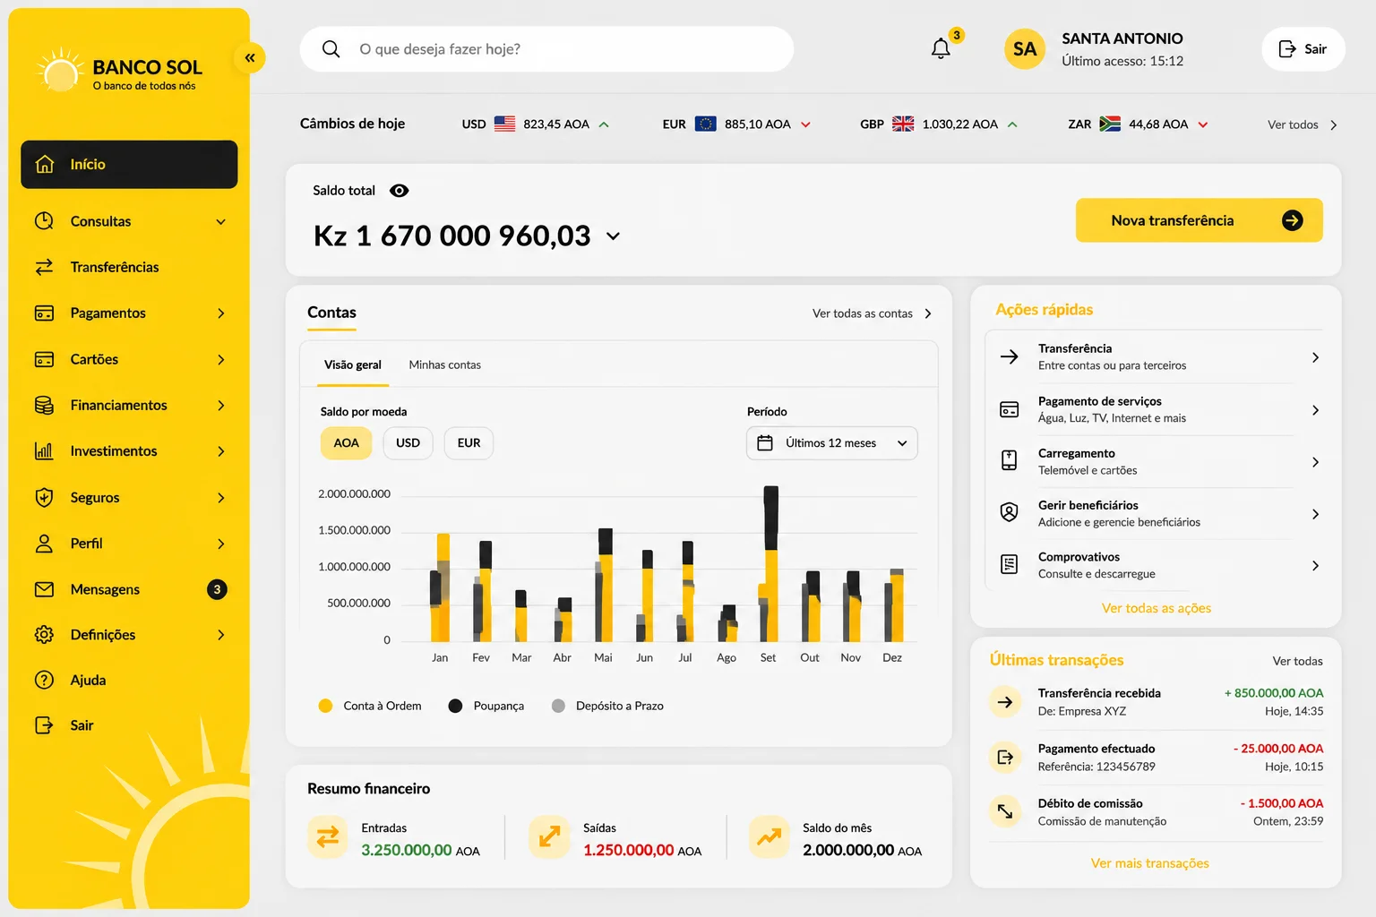Toggle Saldo total visibility eye

400,191
